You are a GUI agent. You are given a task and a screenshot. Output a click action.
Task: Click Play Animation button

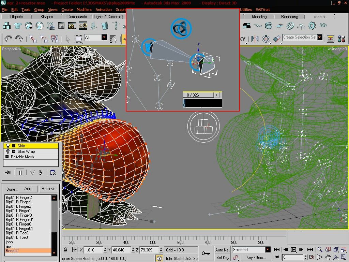click(293, 249)
